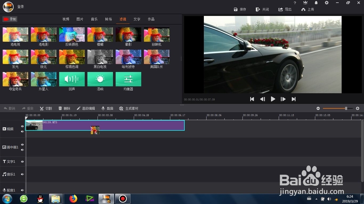This screenshot has height=204, width=364.
Task: Switch to the 视频 tab
Action: 66,19
